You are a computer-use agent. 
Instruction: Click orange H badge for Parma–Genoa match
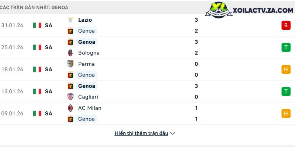[x=285, y=69]
